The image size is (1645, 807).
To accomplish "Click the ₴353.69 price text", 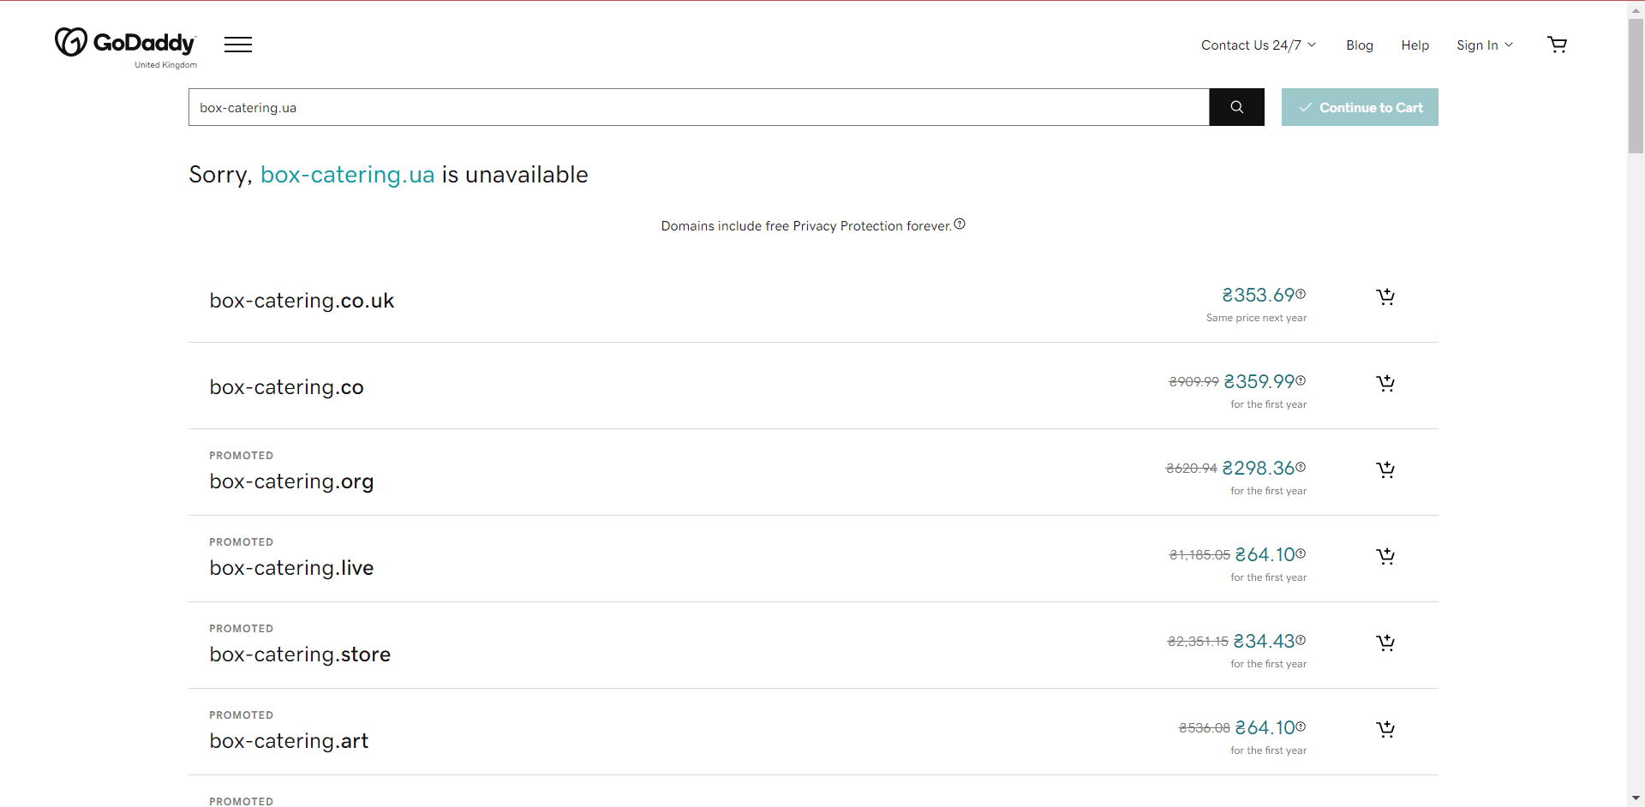I will pyautogui.click(x=1258, y=296).
